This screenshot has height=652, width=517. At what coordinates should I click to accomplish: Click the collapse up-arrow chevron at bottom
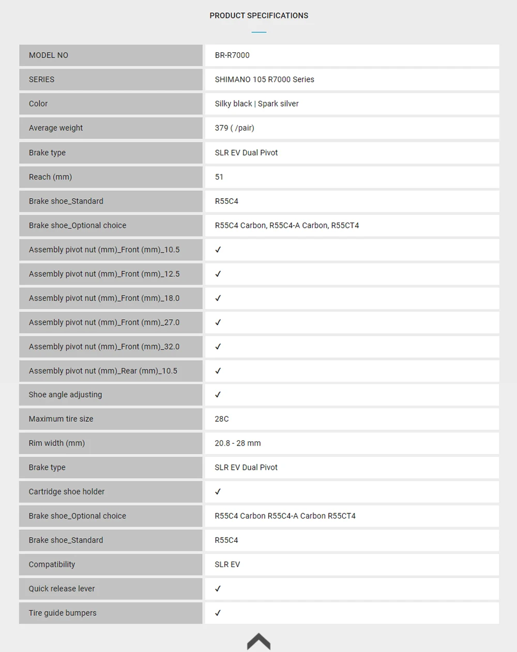(x=258, y=641)
